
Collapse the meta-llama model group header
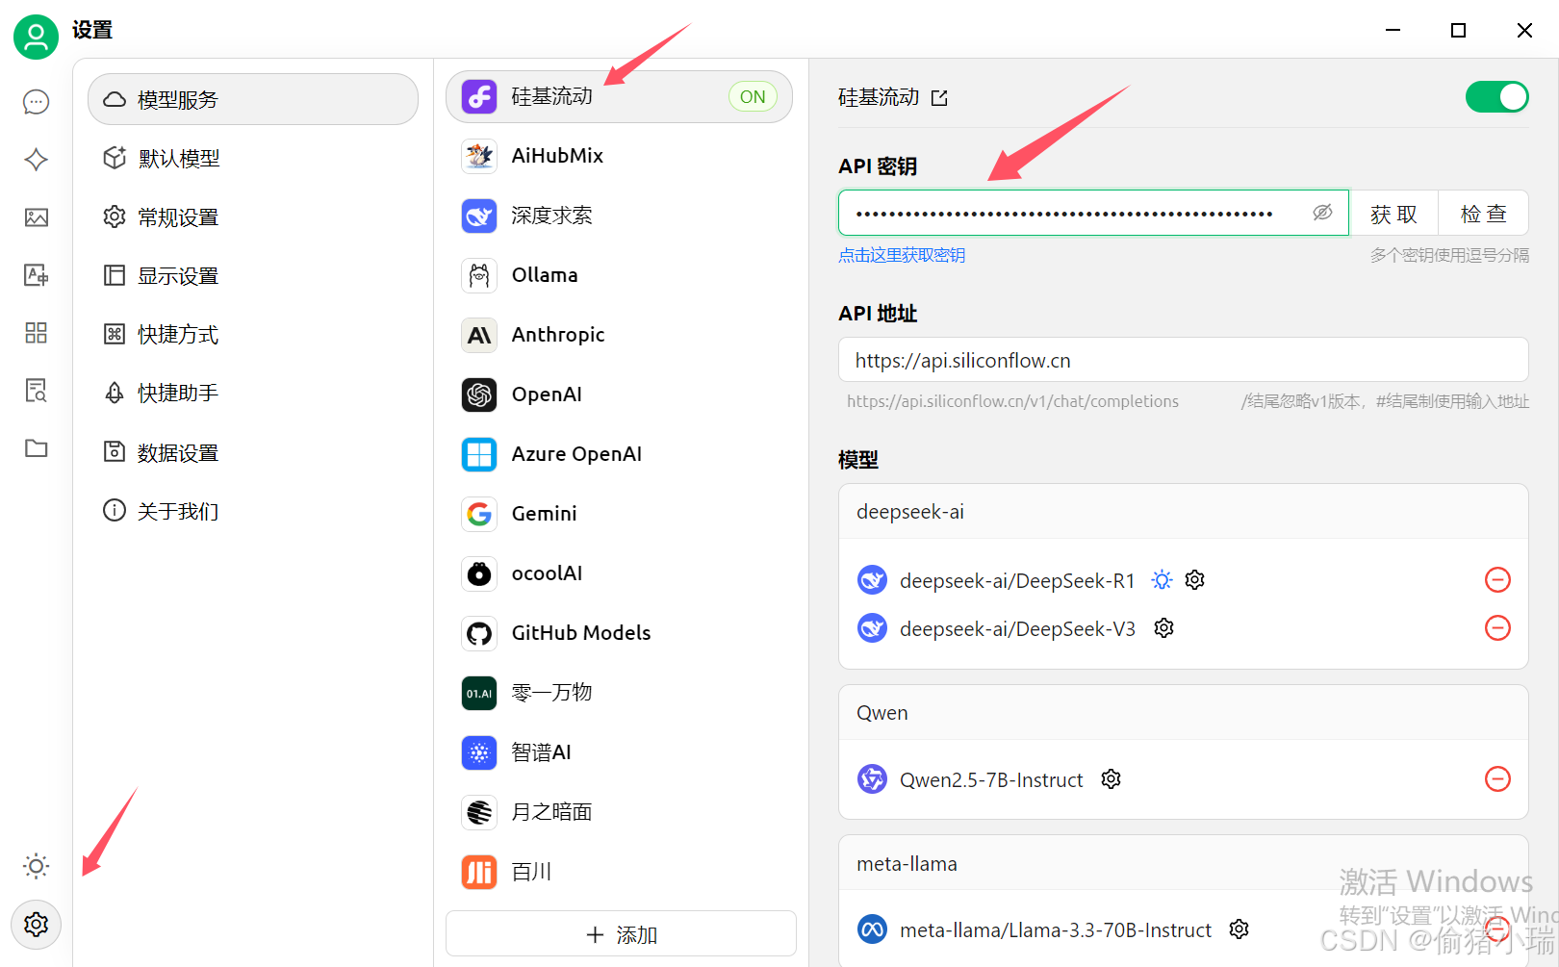(x=1183, y=864)
